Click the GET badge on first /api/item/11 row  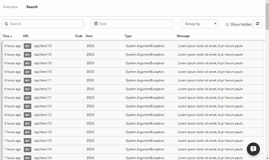(27, 80)
